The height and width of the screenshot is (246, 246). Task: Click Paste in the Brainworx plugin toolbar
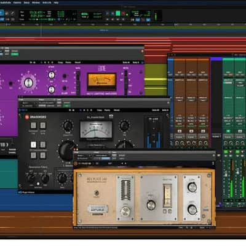(x=107, y=110)
